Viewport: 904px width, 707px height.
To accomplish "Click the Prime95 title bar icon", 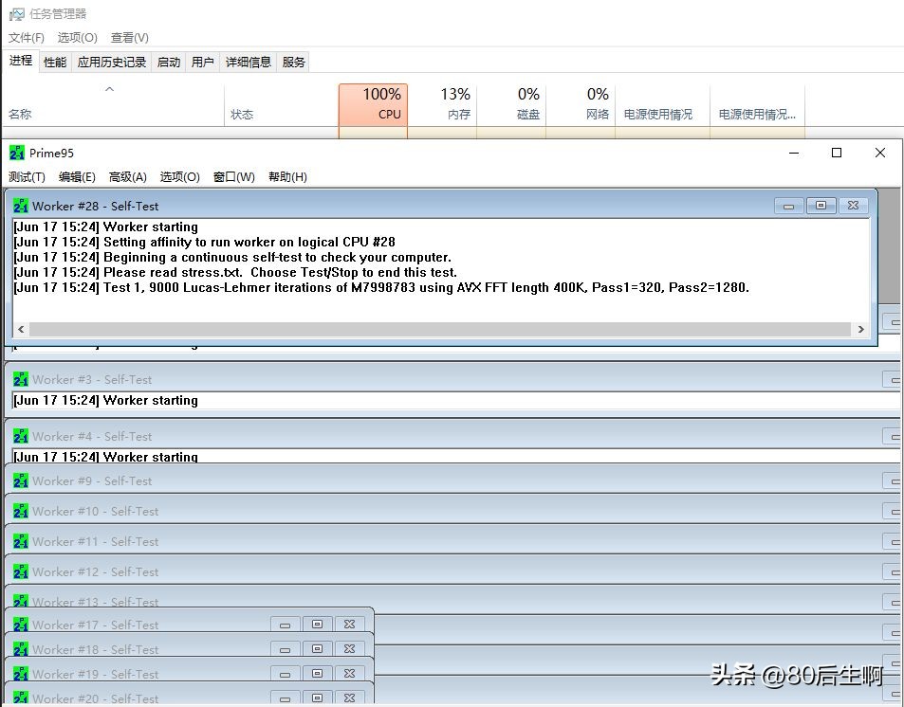I will click(x=17, y=153).
